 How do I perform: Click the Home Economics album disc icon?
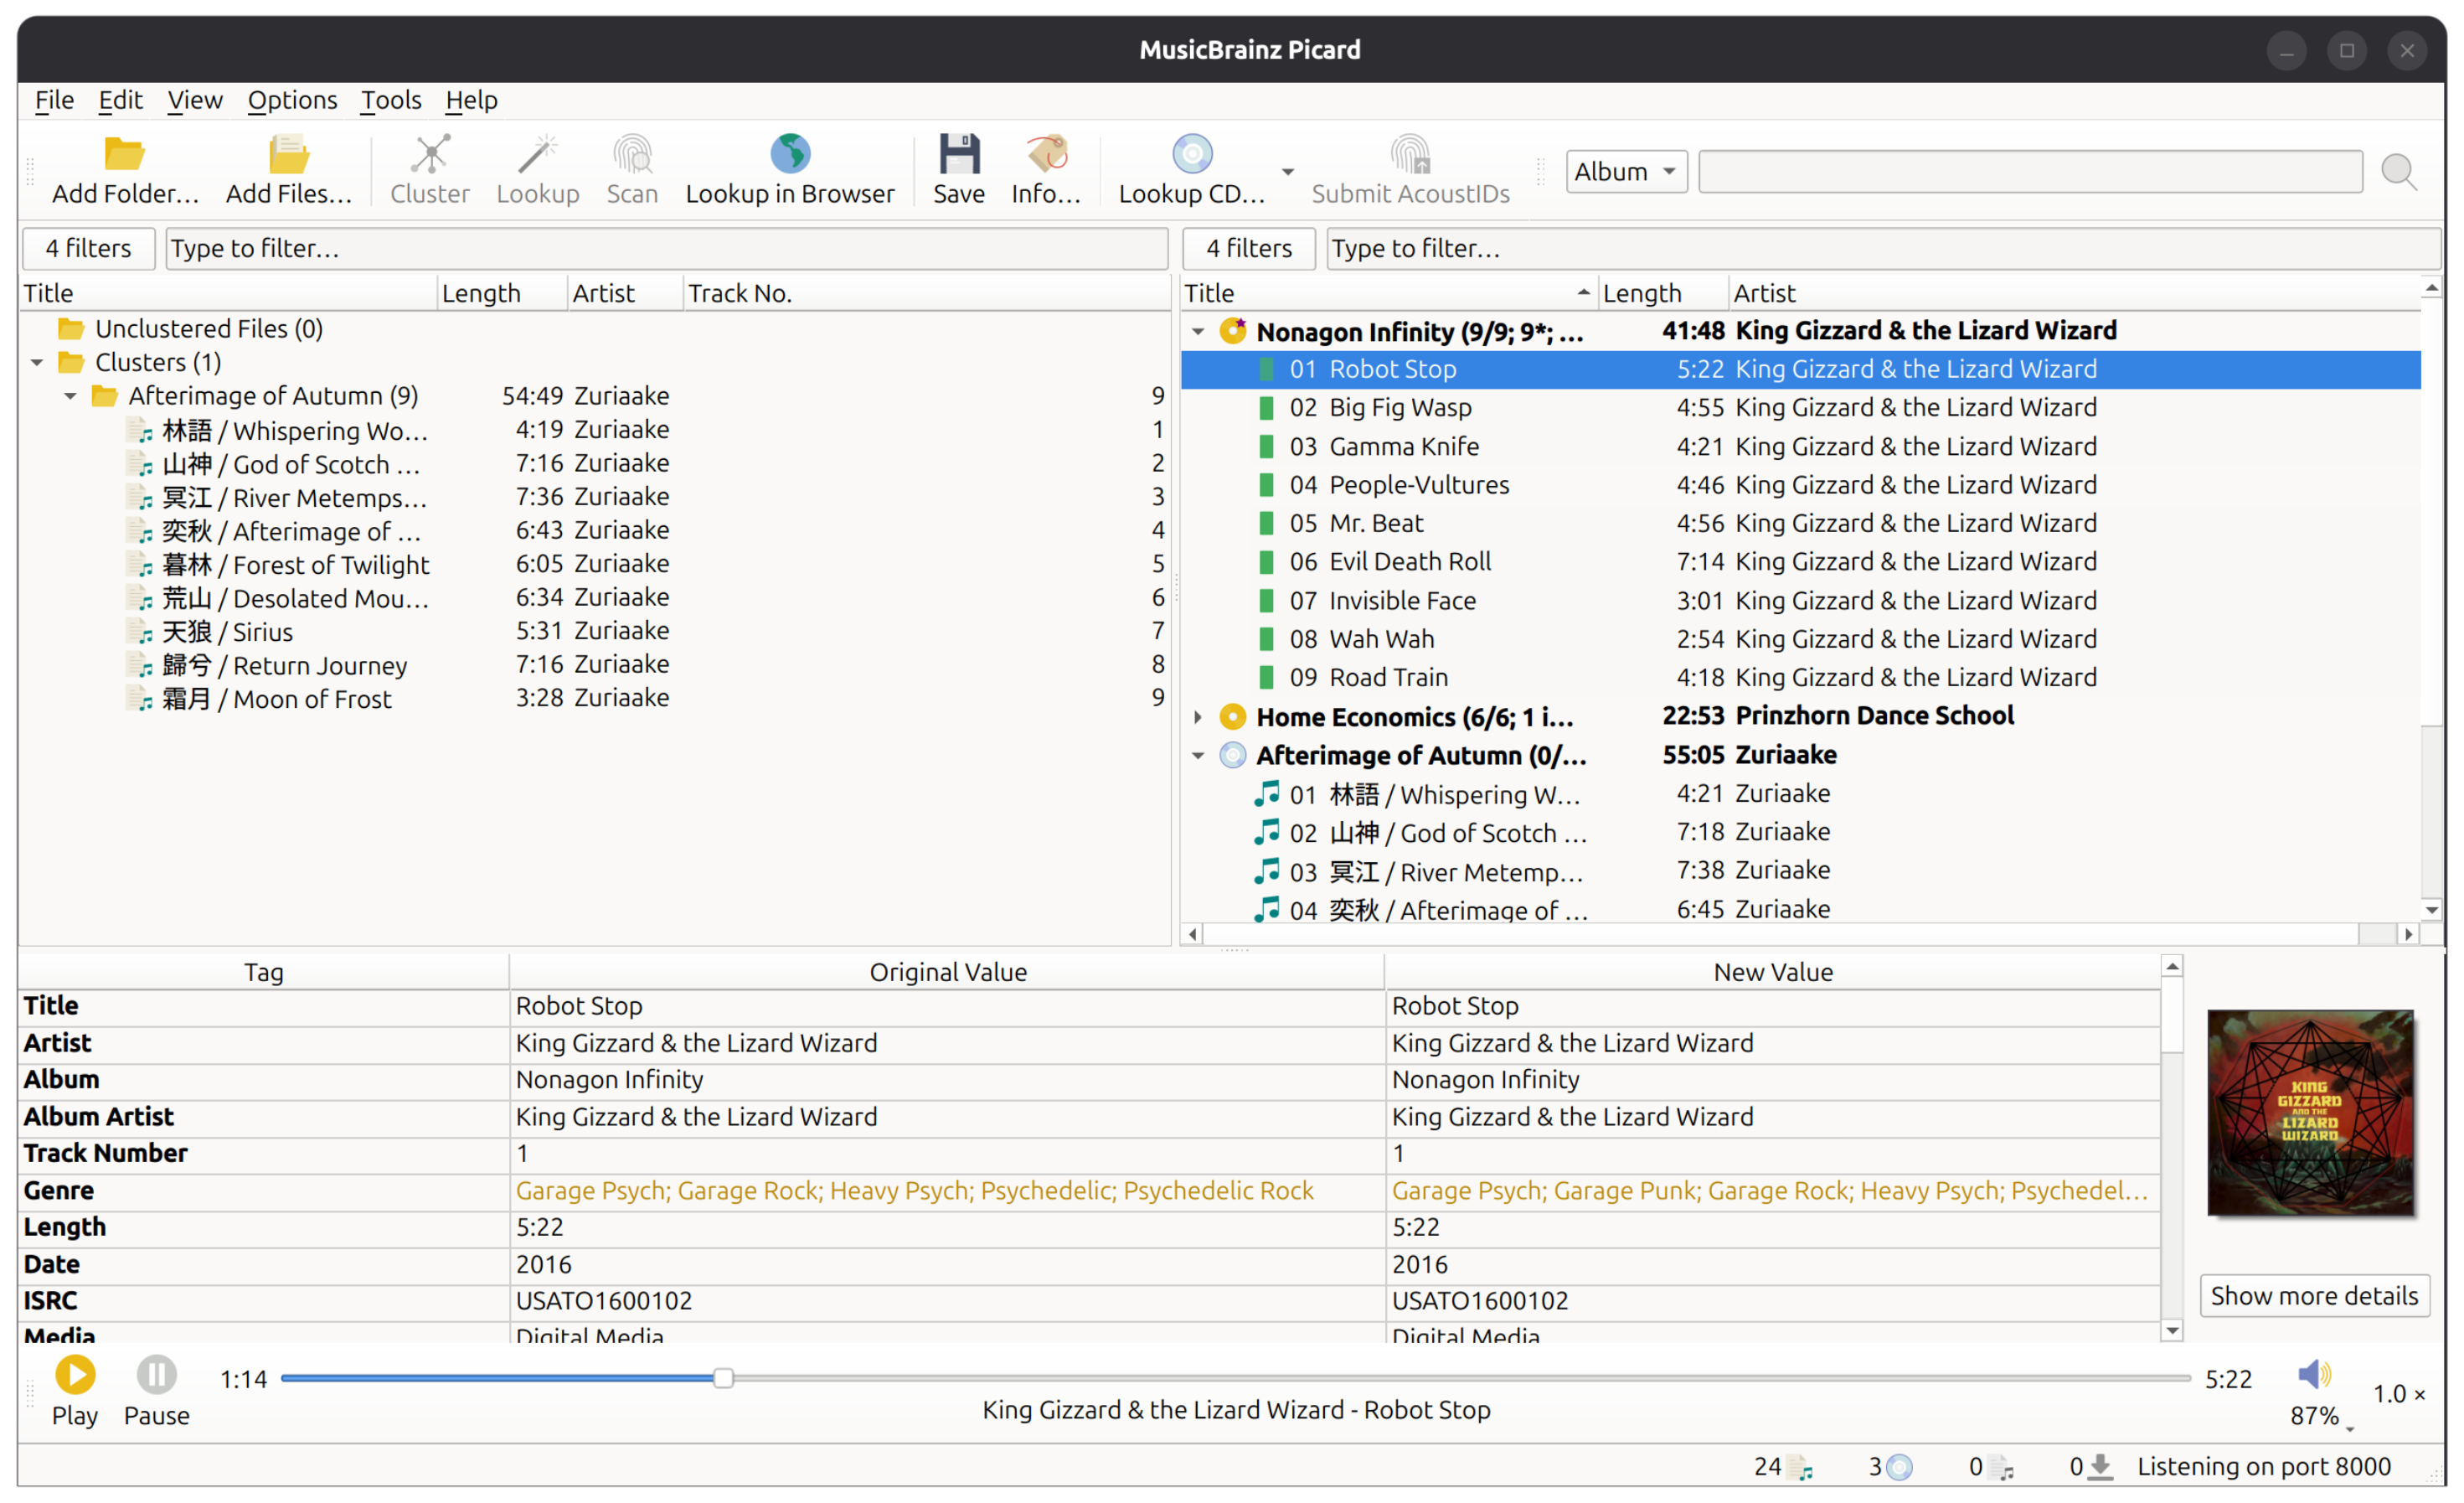coord(1233,716)
